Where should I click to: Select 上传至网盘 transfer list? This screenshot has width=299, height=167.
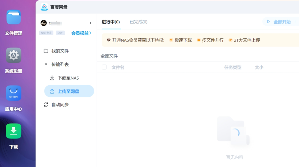[x=69, y=91]
